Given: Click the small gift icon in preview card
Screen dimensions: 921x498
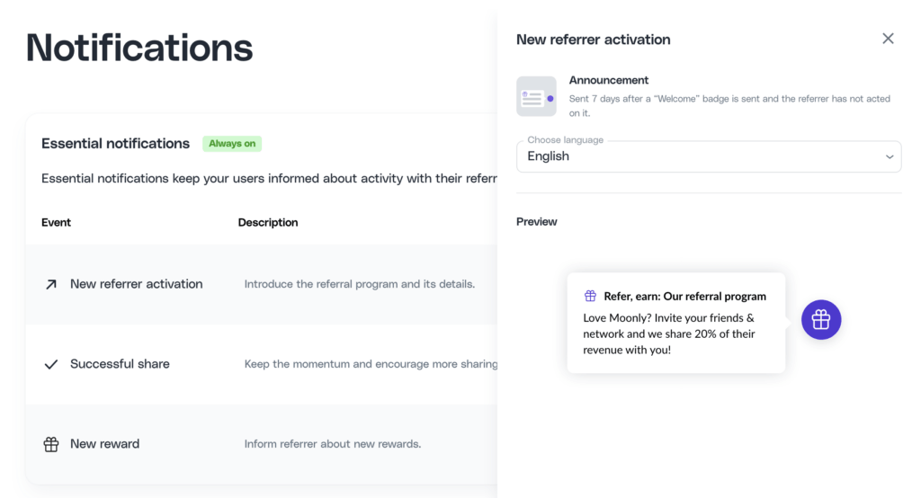Looking at the screenshot, I should coord(590,296).
